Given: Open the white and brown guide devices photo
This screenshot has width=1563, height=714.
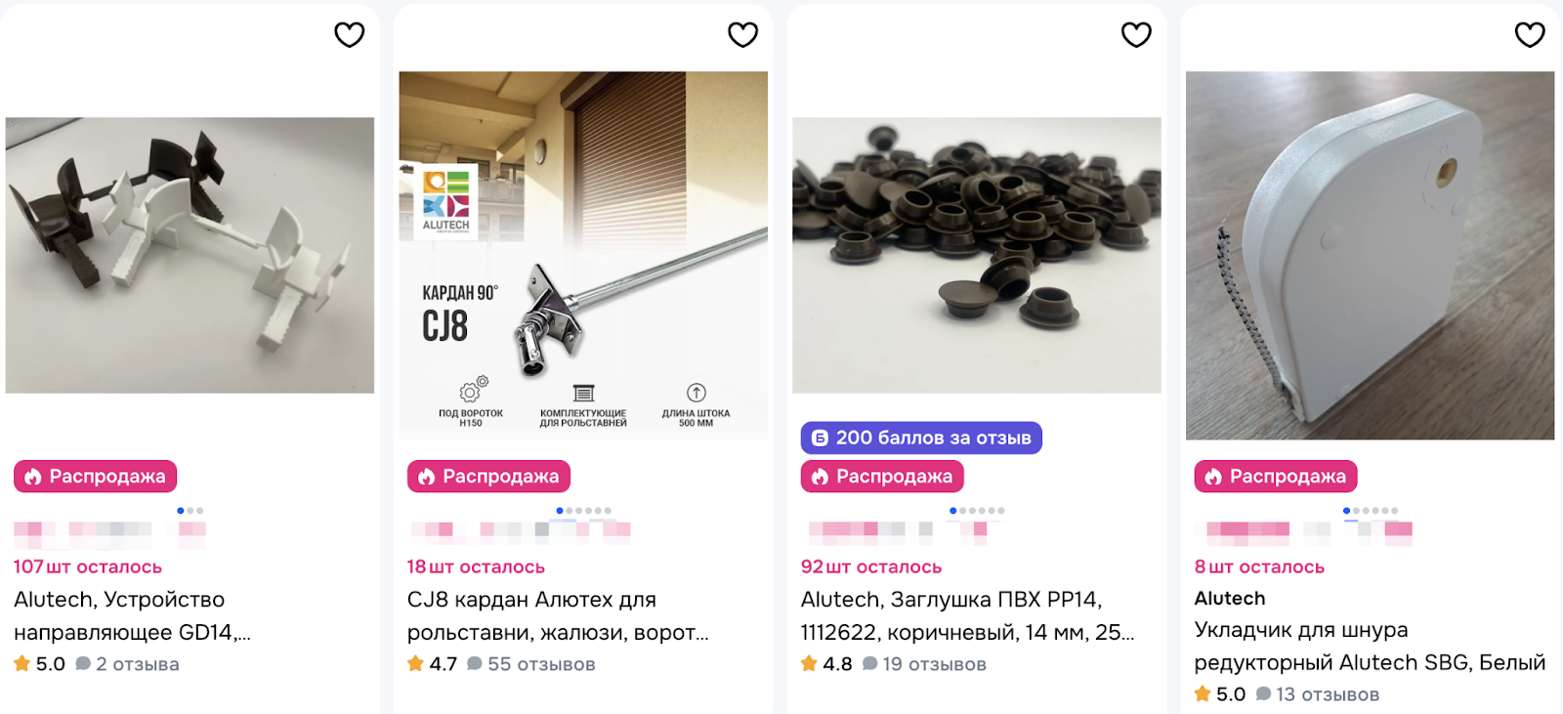Looking at the screenshot, I should pos(190,255).
